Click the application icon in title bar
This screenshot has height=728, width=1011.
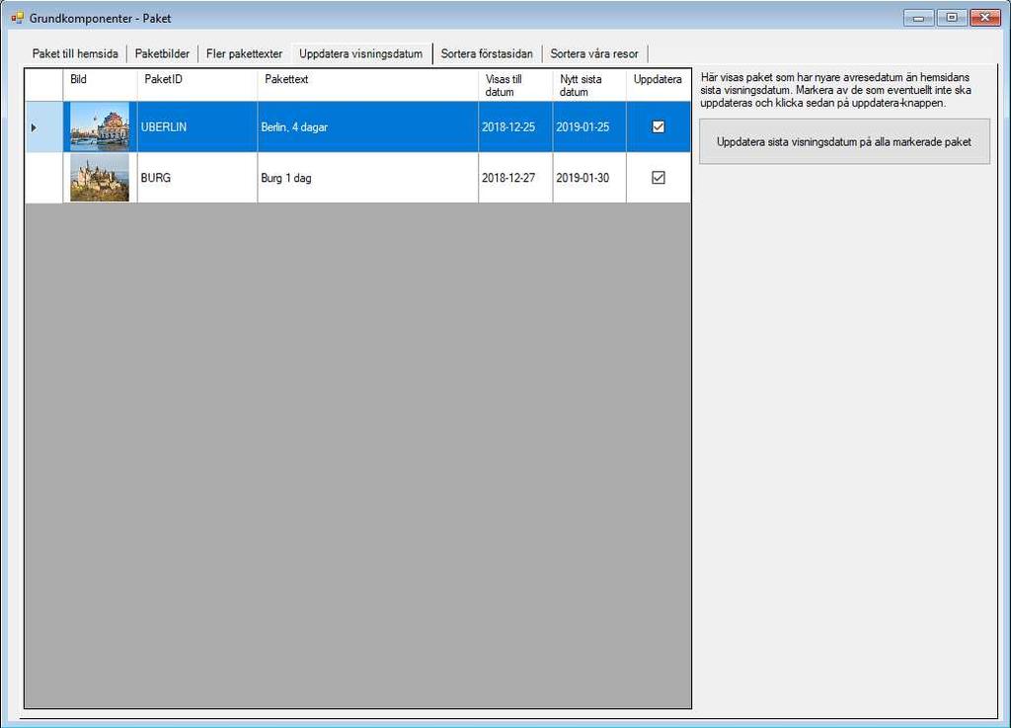(x=17, y=18)
